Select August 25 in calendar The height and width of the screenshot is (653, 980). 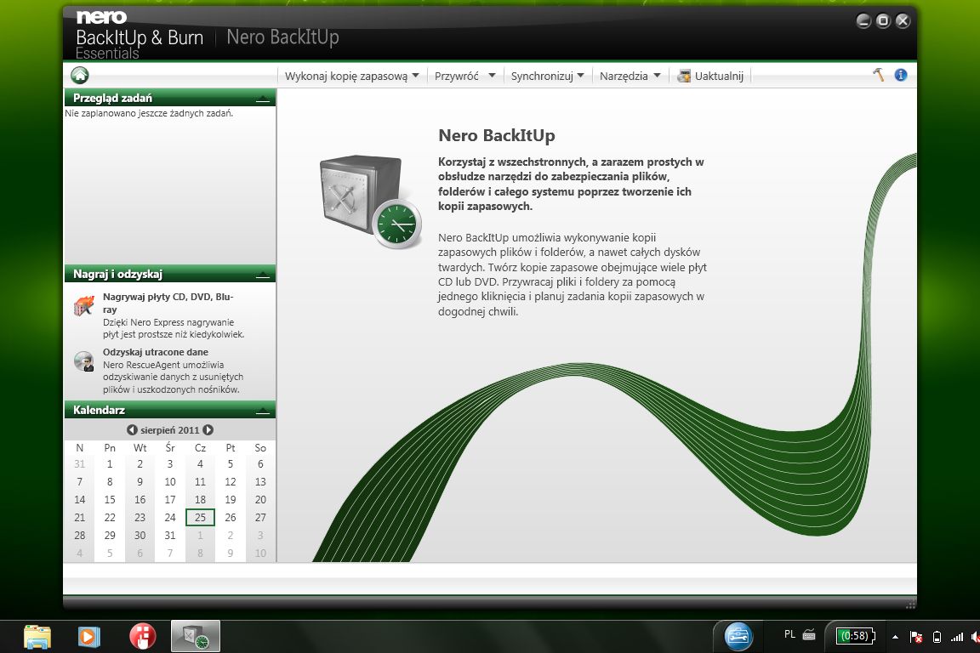point(200,518)
